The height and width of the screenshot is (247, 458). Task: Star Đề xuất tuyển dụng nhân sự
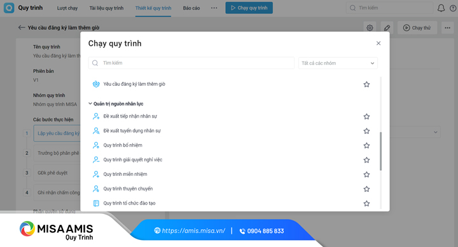[366, 131]
